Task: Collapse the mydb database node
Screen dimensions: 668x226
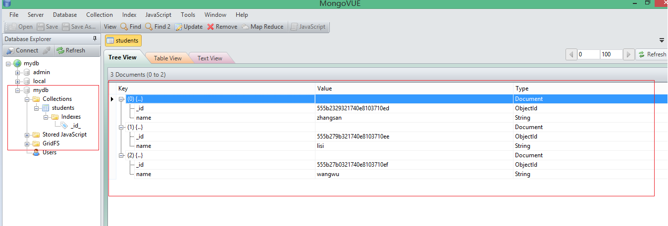Action: click(18, 90)
